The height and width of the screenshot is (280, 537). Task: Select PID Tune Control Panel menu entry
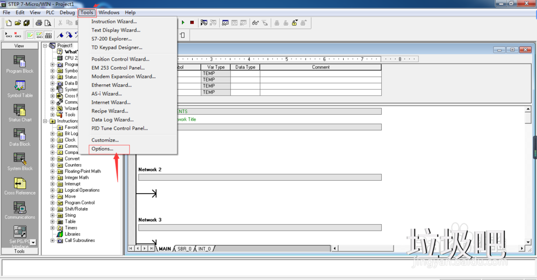coord(119,128)
